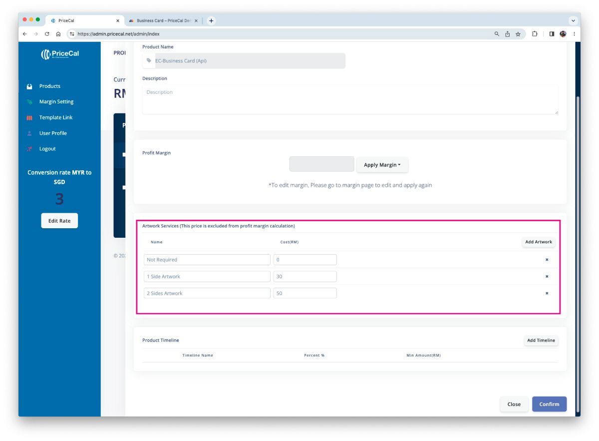
Task: Edit the cost field for 1 Side Artwork
Action: (305, 277)
